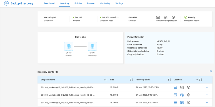
Task: Click the Copy only backup label
Action: (x=136, y=54)
